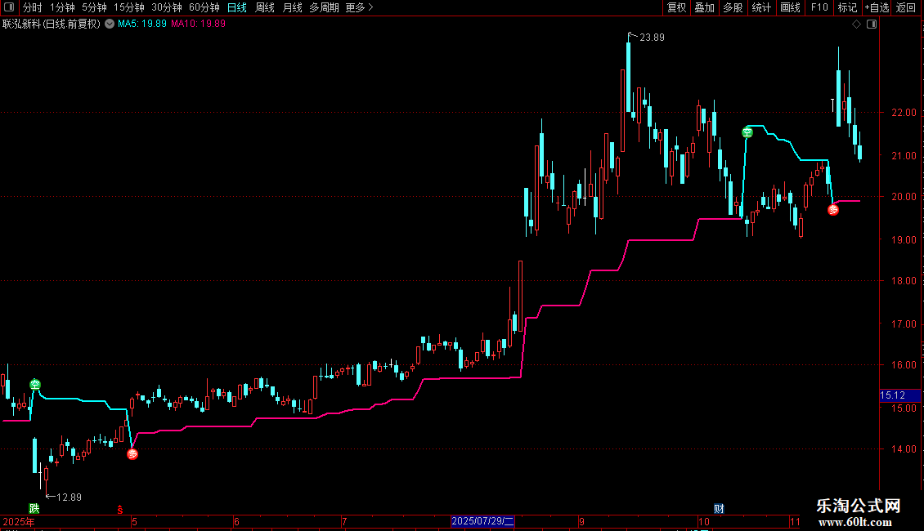Open the indicator dropdown beside 联泓新科 title

click(x=110, y=24)
